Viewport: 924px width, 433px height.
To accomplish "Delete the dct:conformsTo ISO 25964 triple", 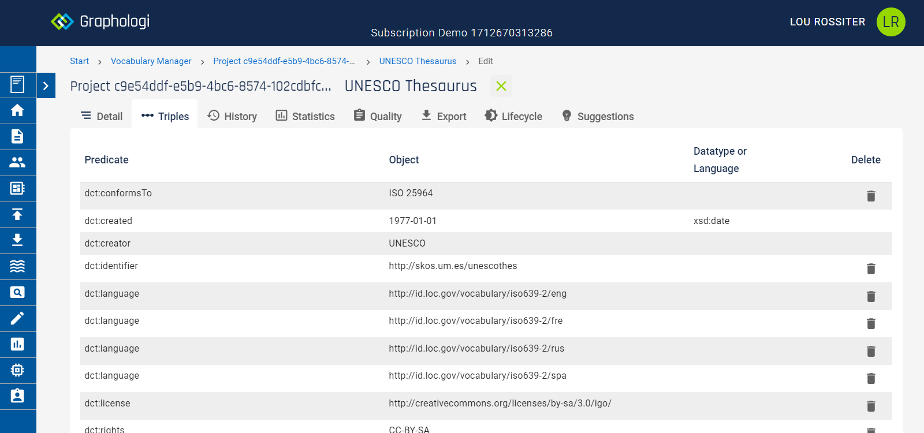I will (x=871, y=196).
